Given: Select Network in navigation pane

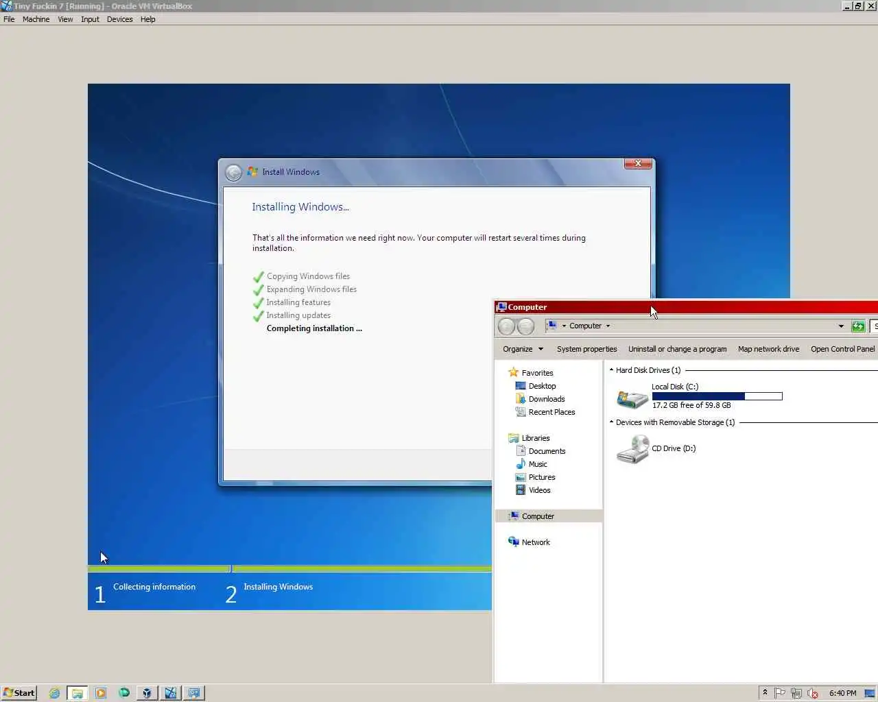Looking at the screenshot, I should [536, 542].
